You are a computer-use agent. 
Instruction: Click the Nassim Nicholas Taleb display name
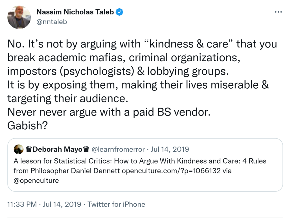pos(75,12)
